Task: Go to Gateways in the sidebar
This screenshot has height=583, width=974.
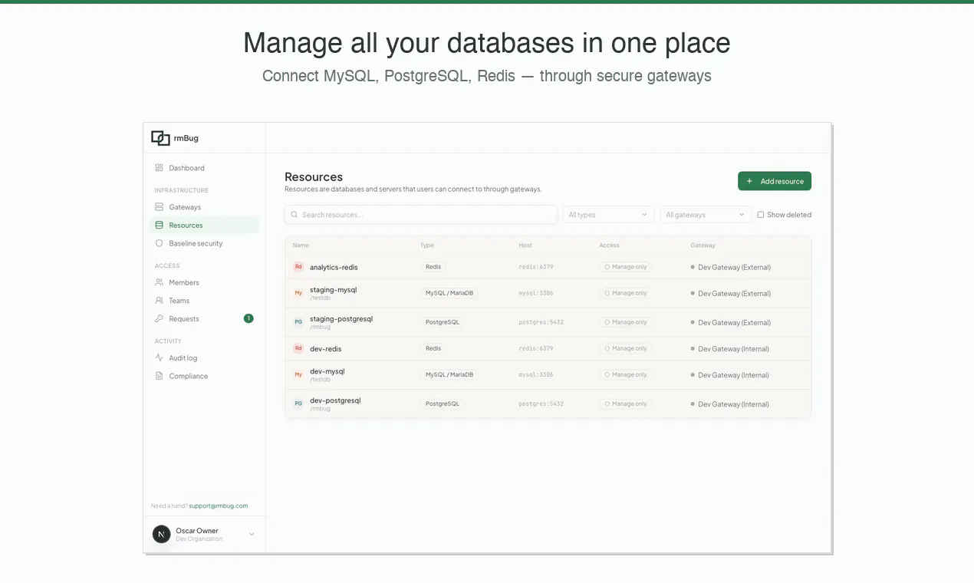Action: 204,207
